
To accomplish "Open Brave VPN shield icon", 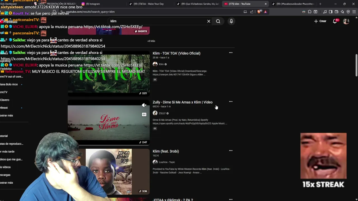I will tap(348, 12).
